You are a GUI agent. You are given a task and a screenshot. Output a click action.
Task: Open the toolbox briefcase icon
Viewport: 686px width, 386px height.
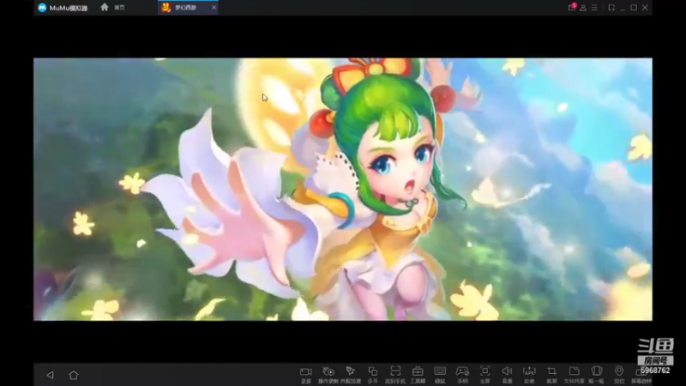point(418,371)
